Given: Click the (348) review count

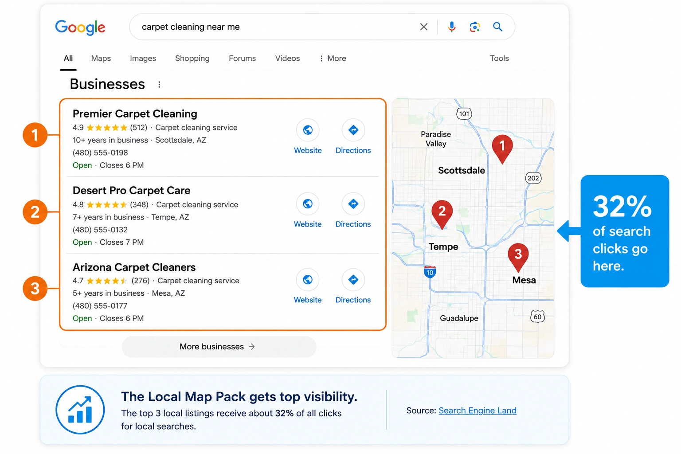Looking at the screenshot, I should point(140,205).
